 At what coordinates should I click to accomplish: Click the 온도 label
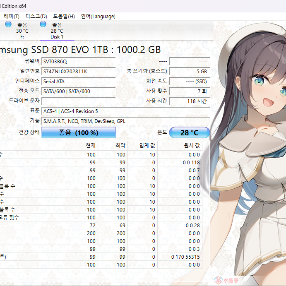[x=162, y=132]
